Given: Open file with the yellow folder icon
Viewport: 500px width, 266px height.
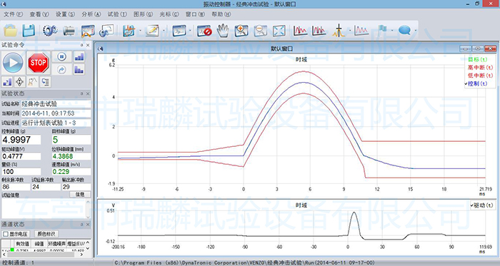Looking at the screenshot, I should pyautogui.click(x=11, y=31).
